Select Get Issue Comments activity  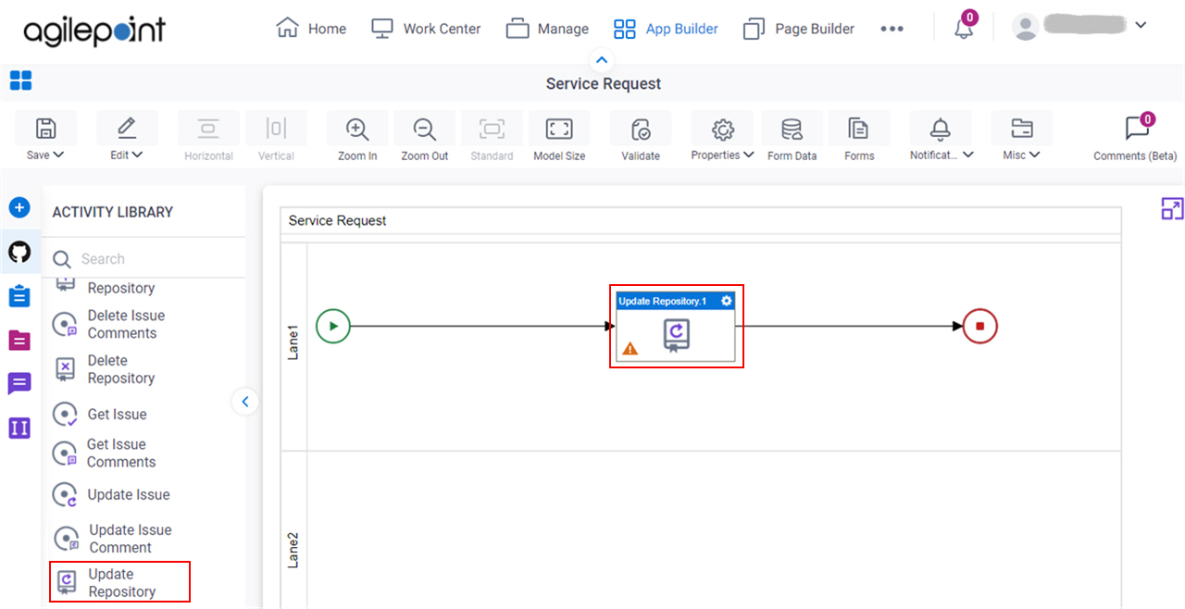[105, 453]
